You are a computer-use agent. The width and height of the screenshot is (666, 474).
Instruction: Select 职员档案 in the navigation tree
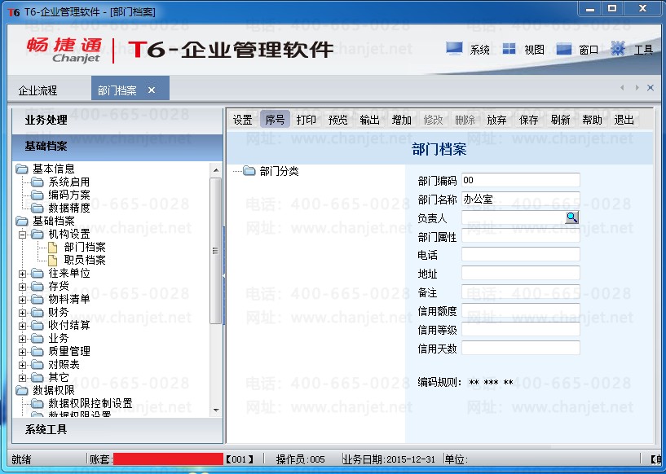[x=85, y=260]
